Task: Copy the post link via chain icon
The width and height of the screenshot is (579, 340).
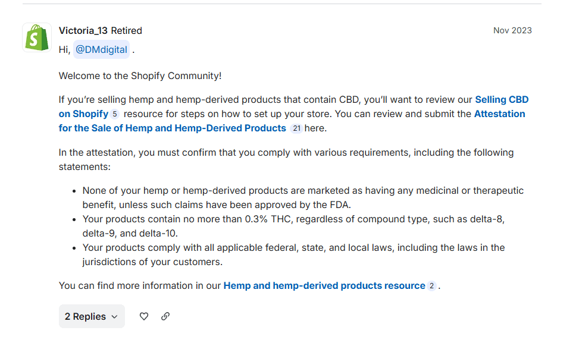Action: 165,317
